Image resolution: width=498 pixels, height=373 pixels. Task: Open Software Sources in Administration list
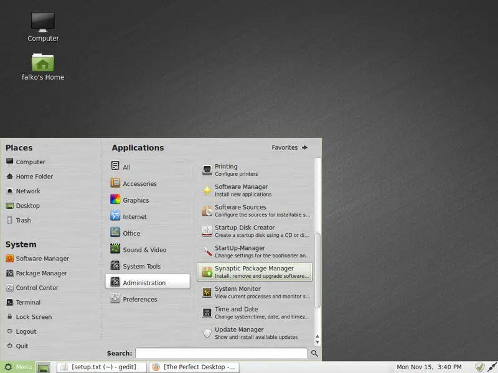click(255, 211)
